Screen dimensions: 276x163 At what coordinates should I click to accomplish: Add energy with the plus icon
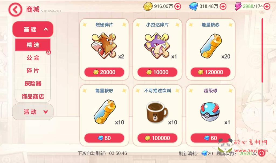[267, 6]
